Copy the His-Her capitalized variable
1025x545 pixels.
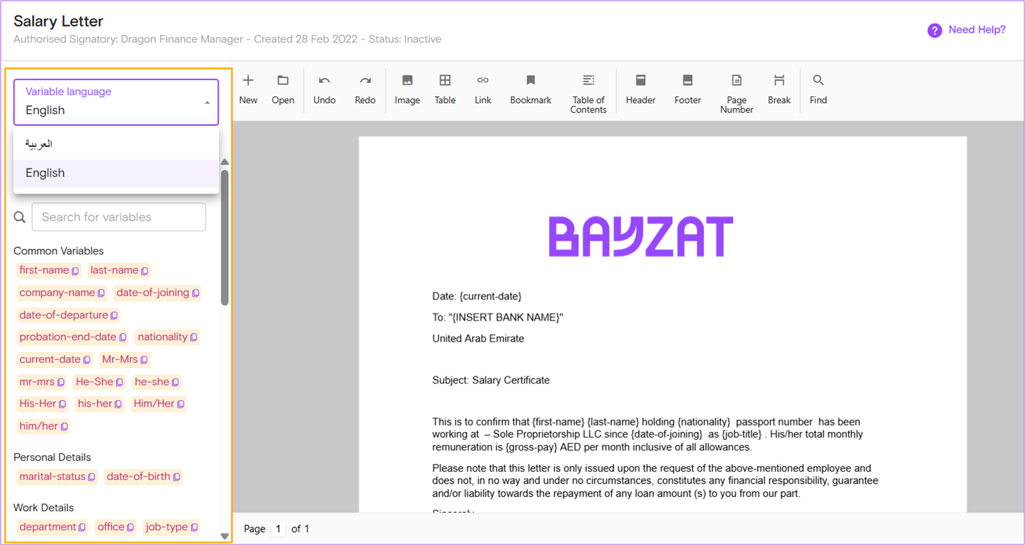(62, 404)
